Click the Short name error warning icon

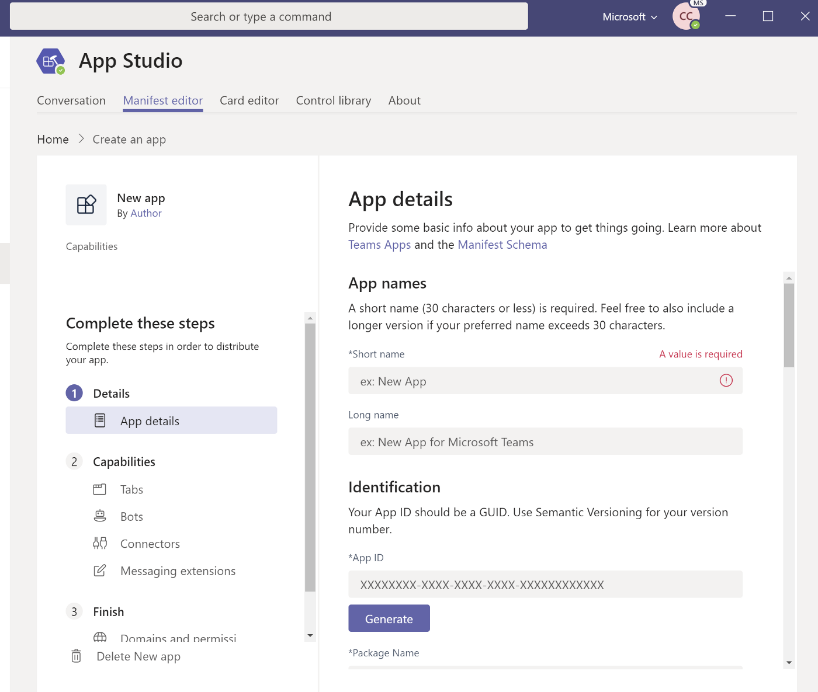(726, 381)
